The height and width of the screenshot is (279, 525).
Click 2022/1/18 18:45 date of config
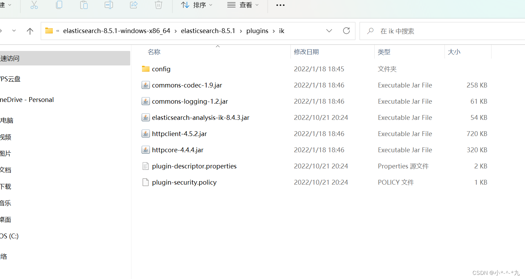click(319, 69)
